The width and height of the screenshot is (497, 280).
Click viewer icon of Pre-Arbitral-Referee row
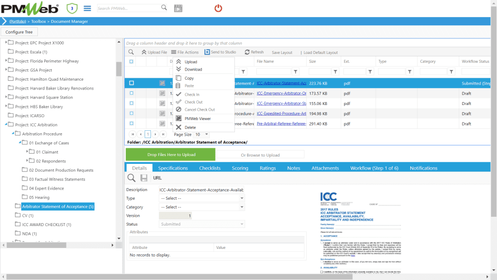[x=162, y=123]
